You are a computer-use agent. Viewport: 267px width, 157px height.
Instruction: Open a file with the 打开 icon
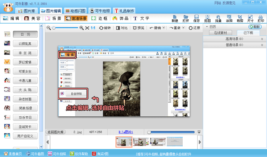pyautogui.click(x=186, y=18)
